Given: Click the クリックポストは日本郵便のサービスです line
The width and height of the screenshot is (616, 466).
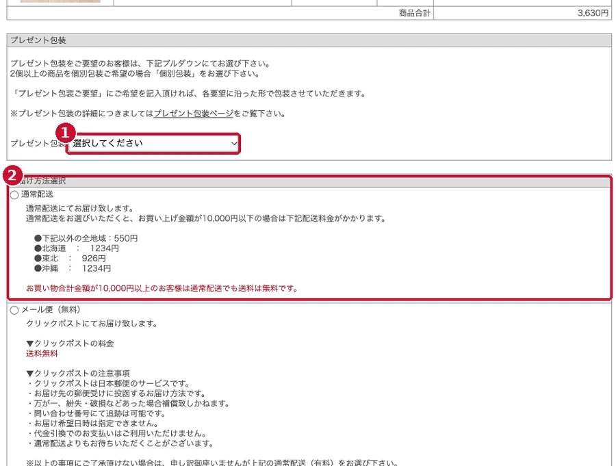Looking at the screenshot, I should 108,383.
